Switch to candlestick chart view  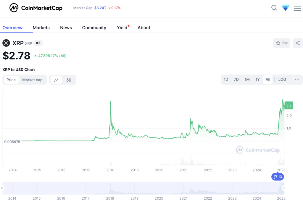tap(69, 80)
